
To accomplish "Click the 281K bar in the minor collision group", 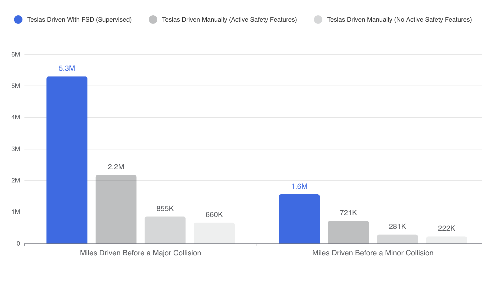I will coord(397,239).
